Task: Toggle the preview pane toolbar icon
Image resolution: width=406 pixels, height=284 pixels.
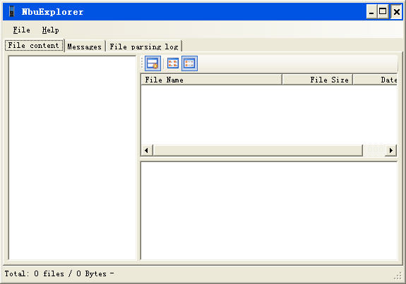Action: pos(153,63)
